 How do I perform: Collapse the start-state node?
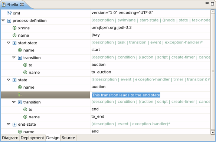click(x=9, y=43)
